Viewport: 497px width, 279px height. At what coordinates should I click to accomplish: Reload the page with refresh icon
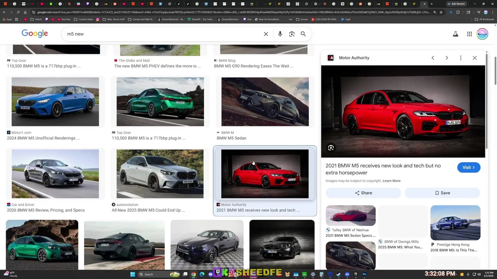point(18,12)
